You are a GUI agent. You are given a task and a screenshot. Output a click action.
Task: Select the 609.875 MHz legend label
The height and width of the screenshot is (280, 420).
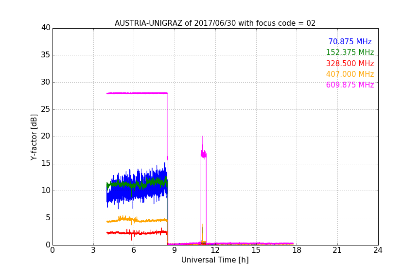350,85
